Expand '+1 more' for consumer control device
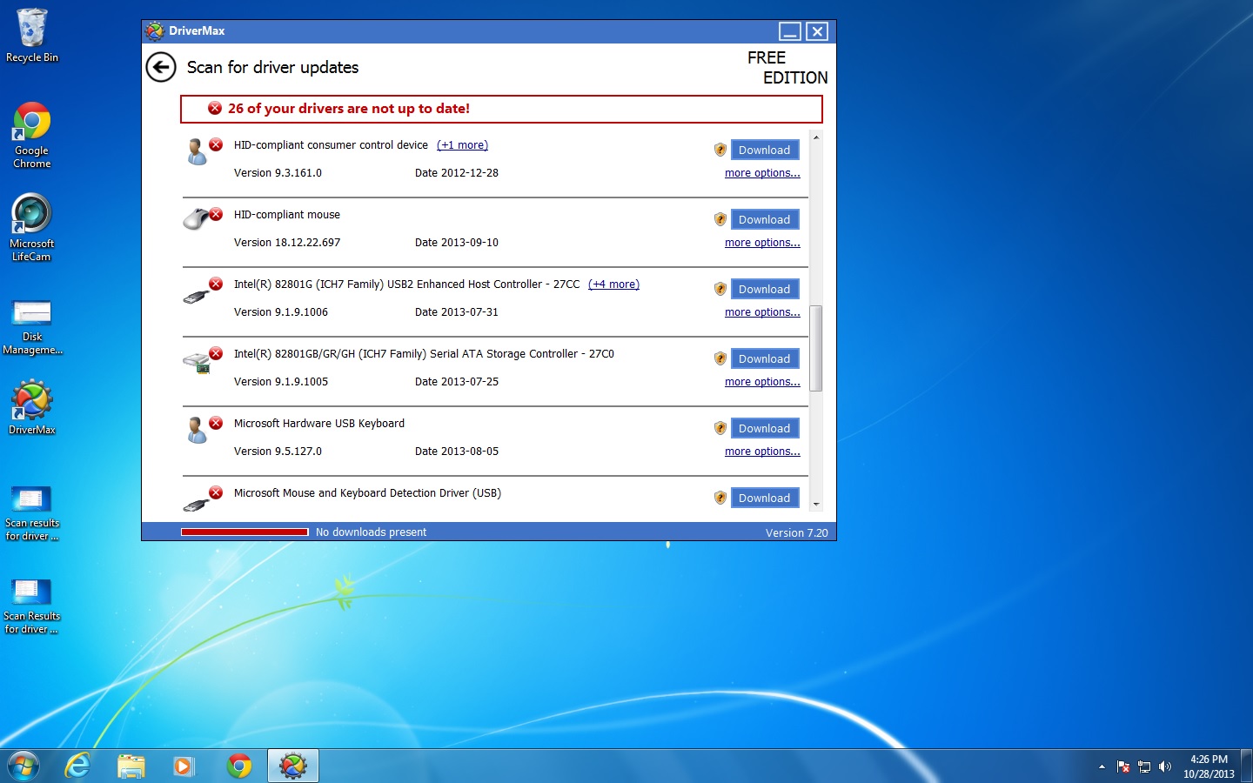The height and width of the screenshot is (783, 1253). [462, 145]
